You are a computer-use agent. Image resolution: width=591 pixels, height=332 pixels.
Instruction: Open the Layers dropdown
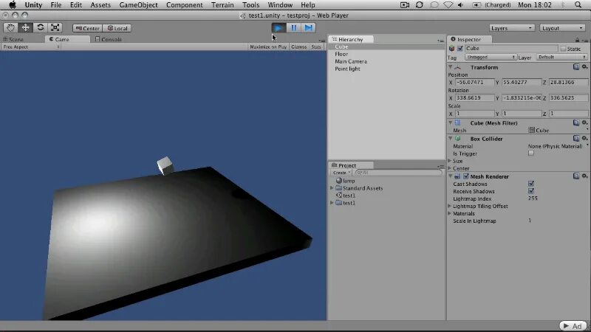511,28
